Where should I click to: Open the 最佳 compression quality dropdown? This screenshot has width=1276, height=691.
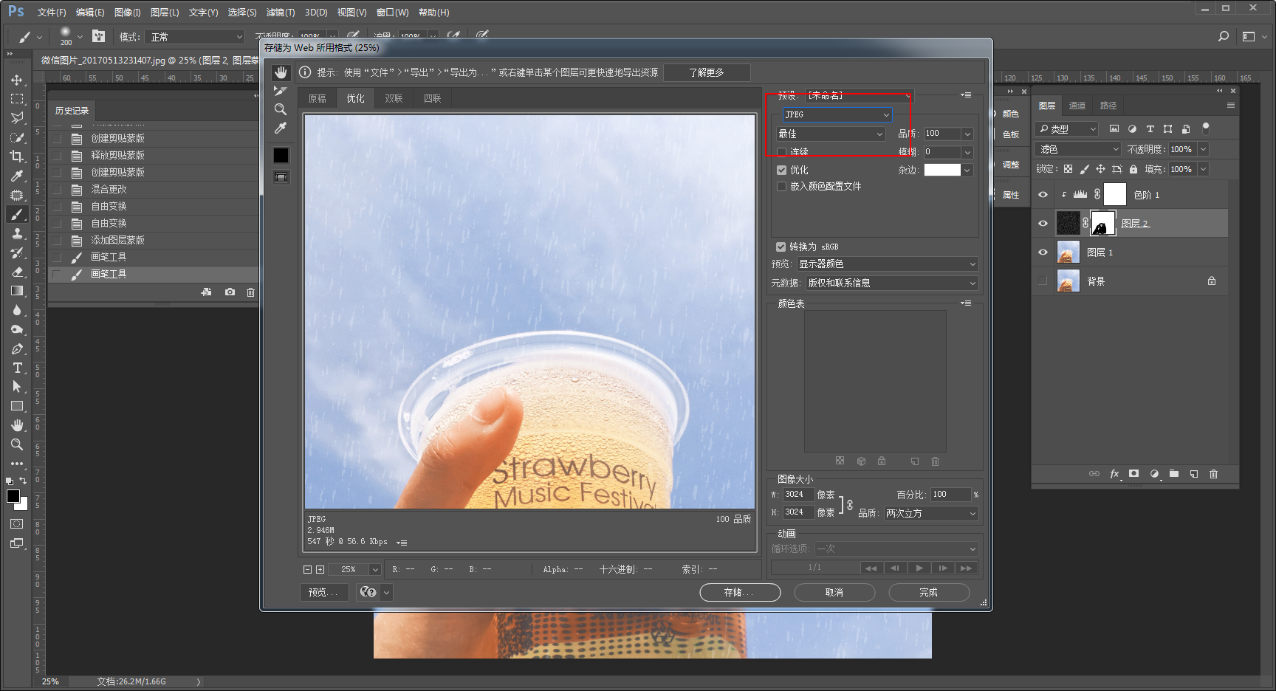point(831,134)
